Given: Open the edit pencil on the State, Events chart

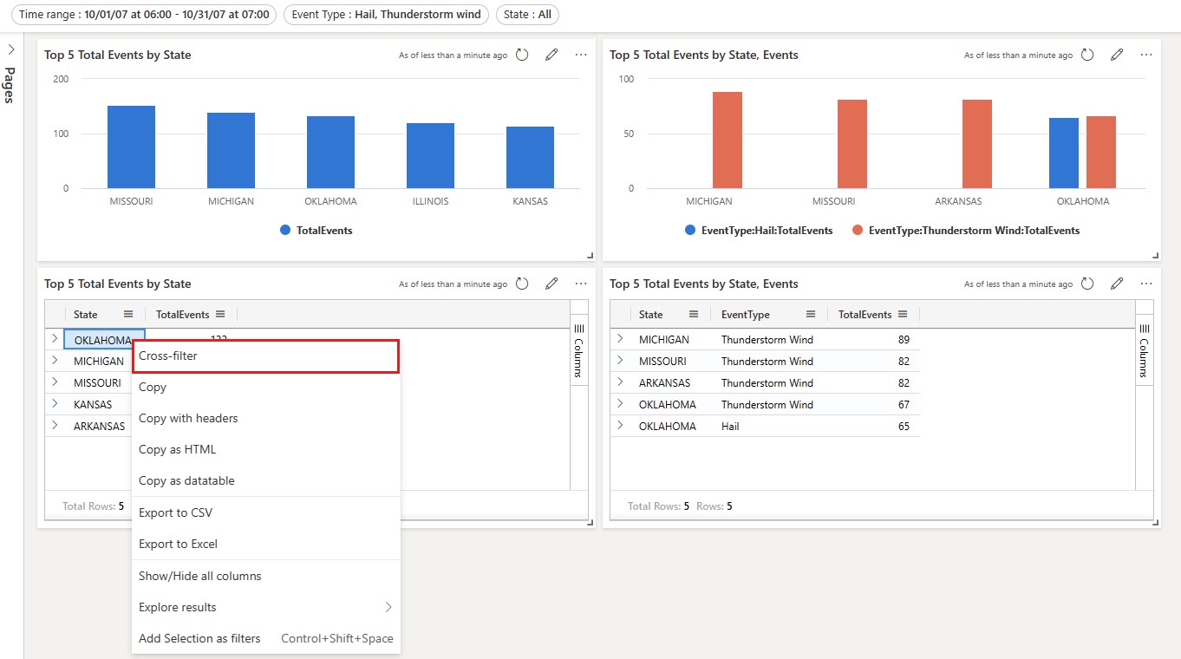Looking at the screenshot, I should pyautogui.click(x=1117, y=54).
